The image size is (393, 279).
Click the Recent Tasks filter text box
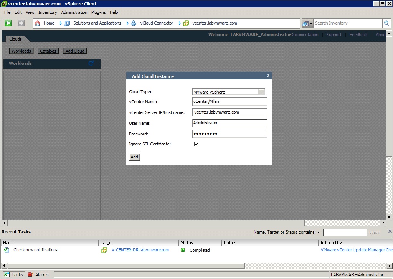click(345, 233)
